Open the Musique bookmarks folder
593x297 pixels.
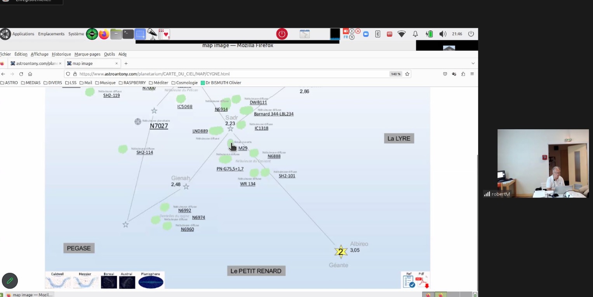pos(105,83)
